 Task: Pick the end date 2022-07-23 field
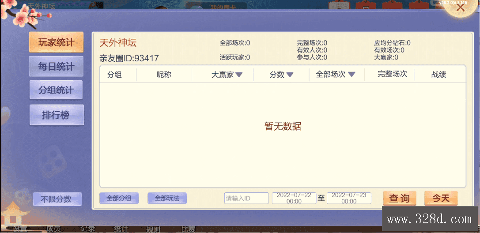click(349, 198)
